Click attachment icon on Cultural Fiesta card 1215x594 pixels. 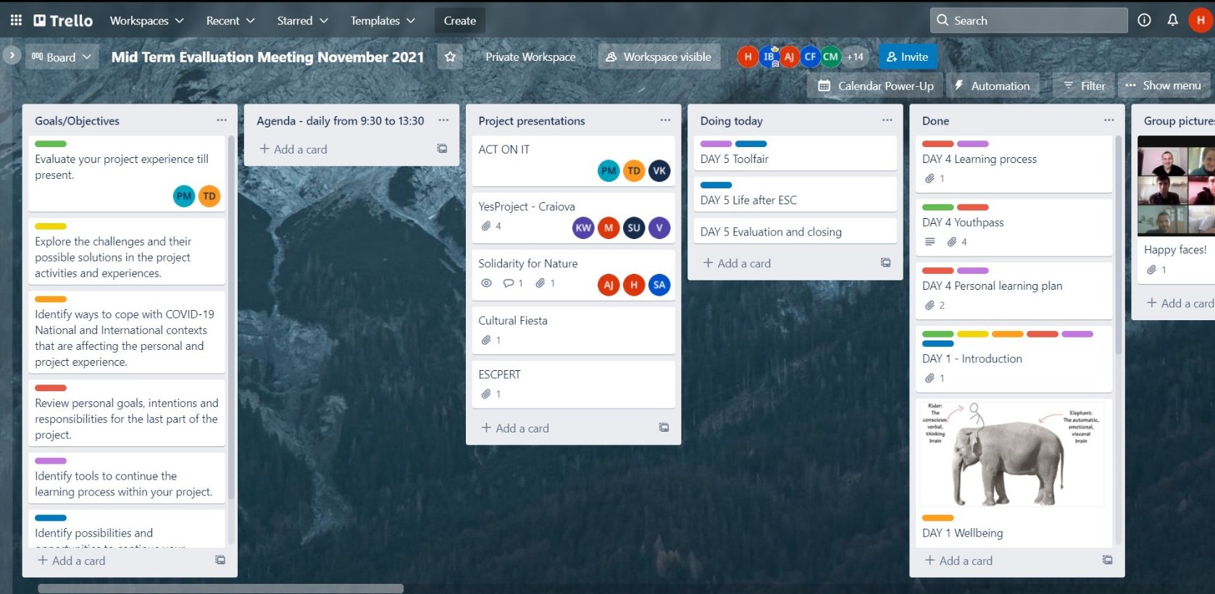pos(486,340)
